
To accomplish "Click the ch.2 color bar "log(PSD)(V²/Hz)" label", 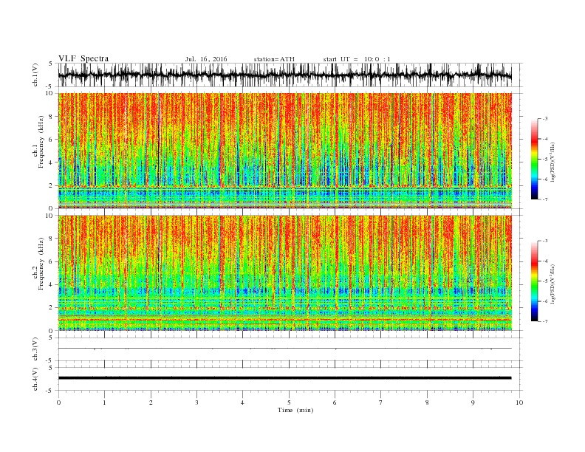I will 554,283.
